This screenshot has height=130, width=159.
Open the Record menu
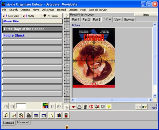pyautogui.click(x=61, y=10)
